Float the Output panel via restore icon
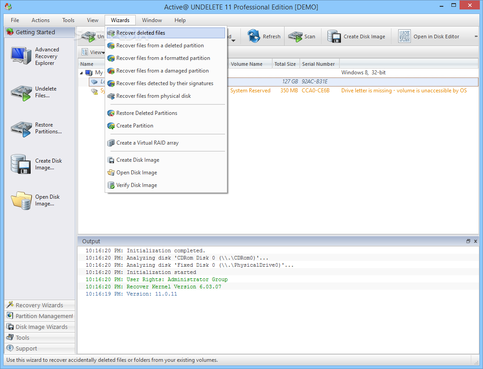This screenshot has width=483, height=369. coord(468,241)
